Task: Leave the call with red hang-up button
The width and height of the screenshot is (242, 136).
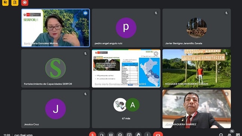Action: tap(158, 135)
